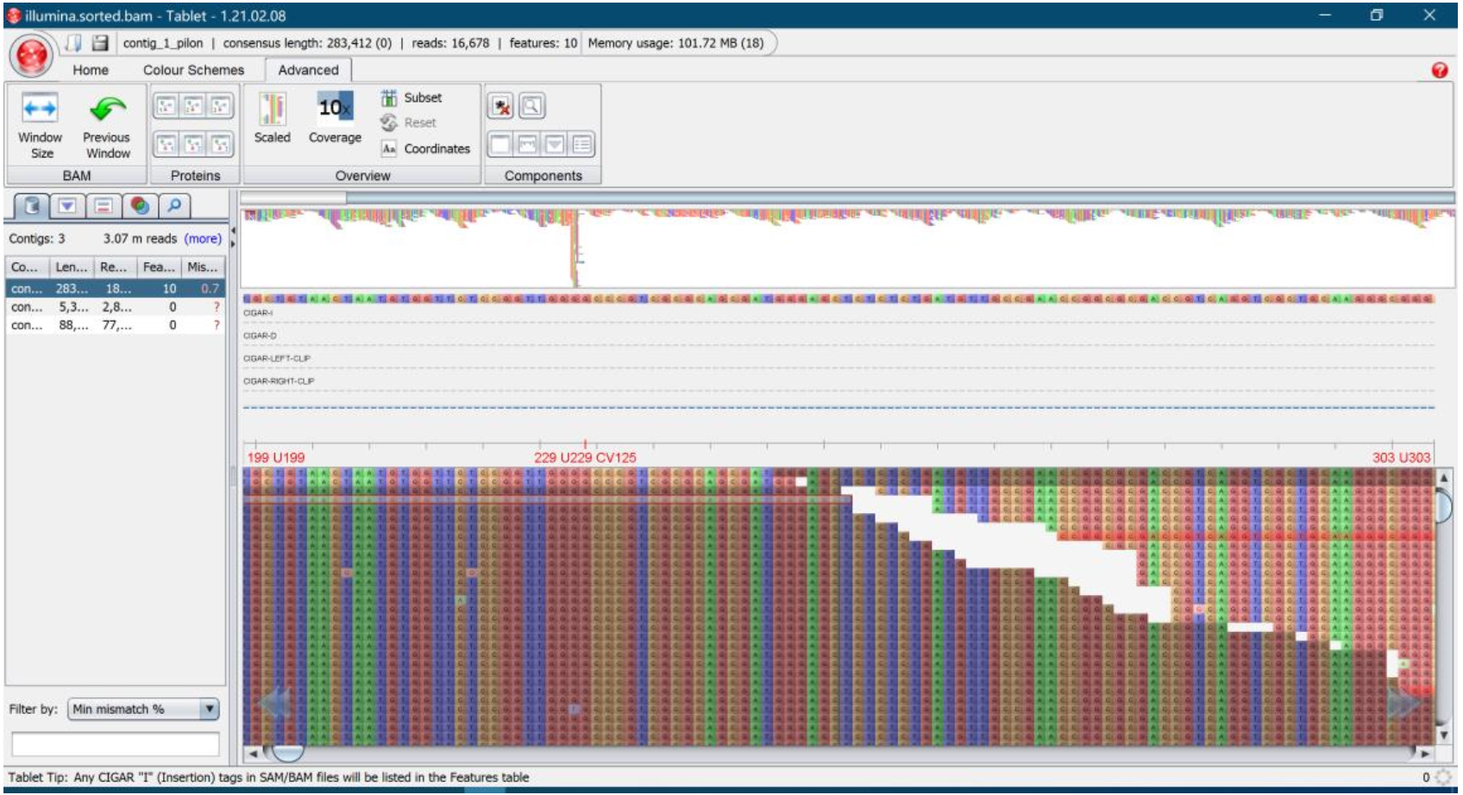Sort contigs by the Fea... column header

pyautogui.click(x=160, y=267)
